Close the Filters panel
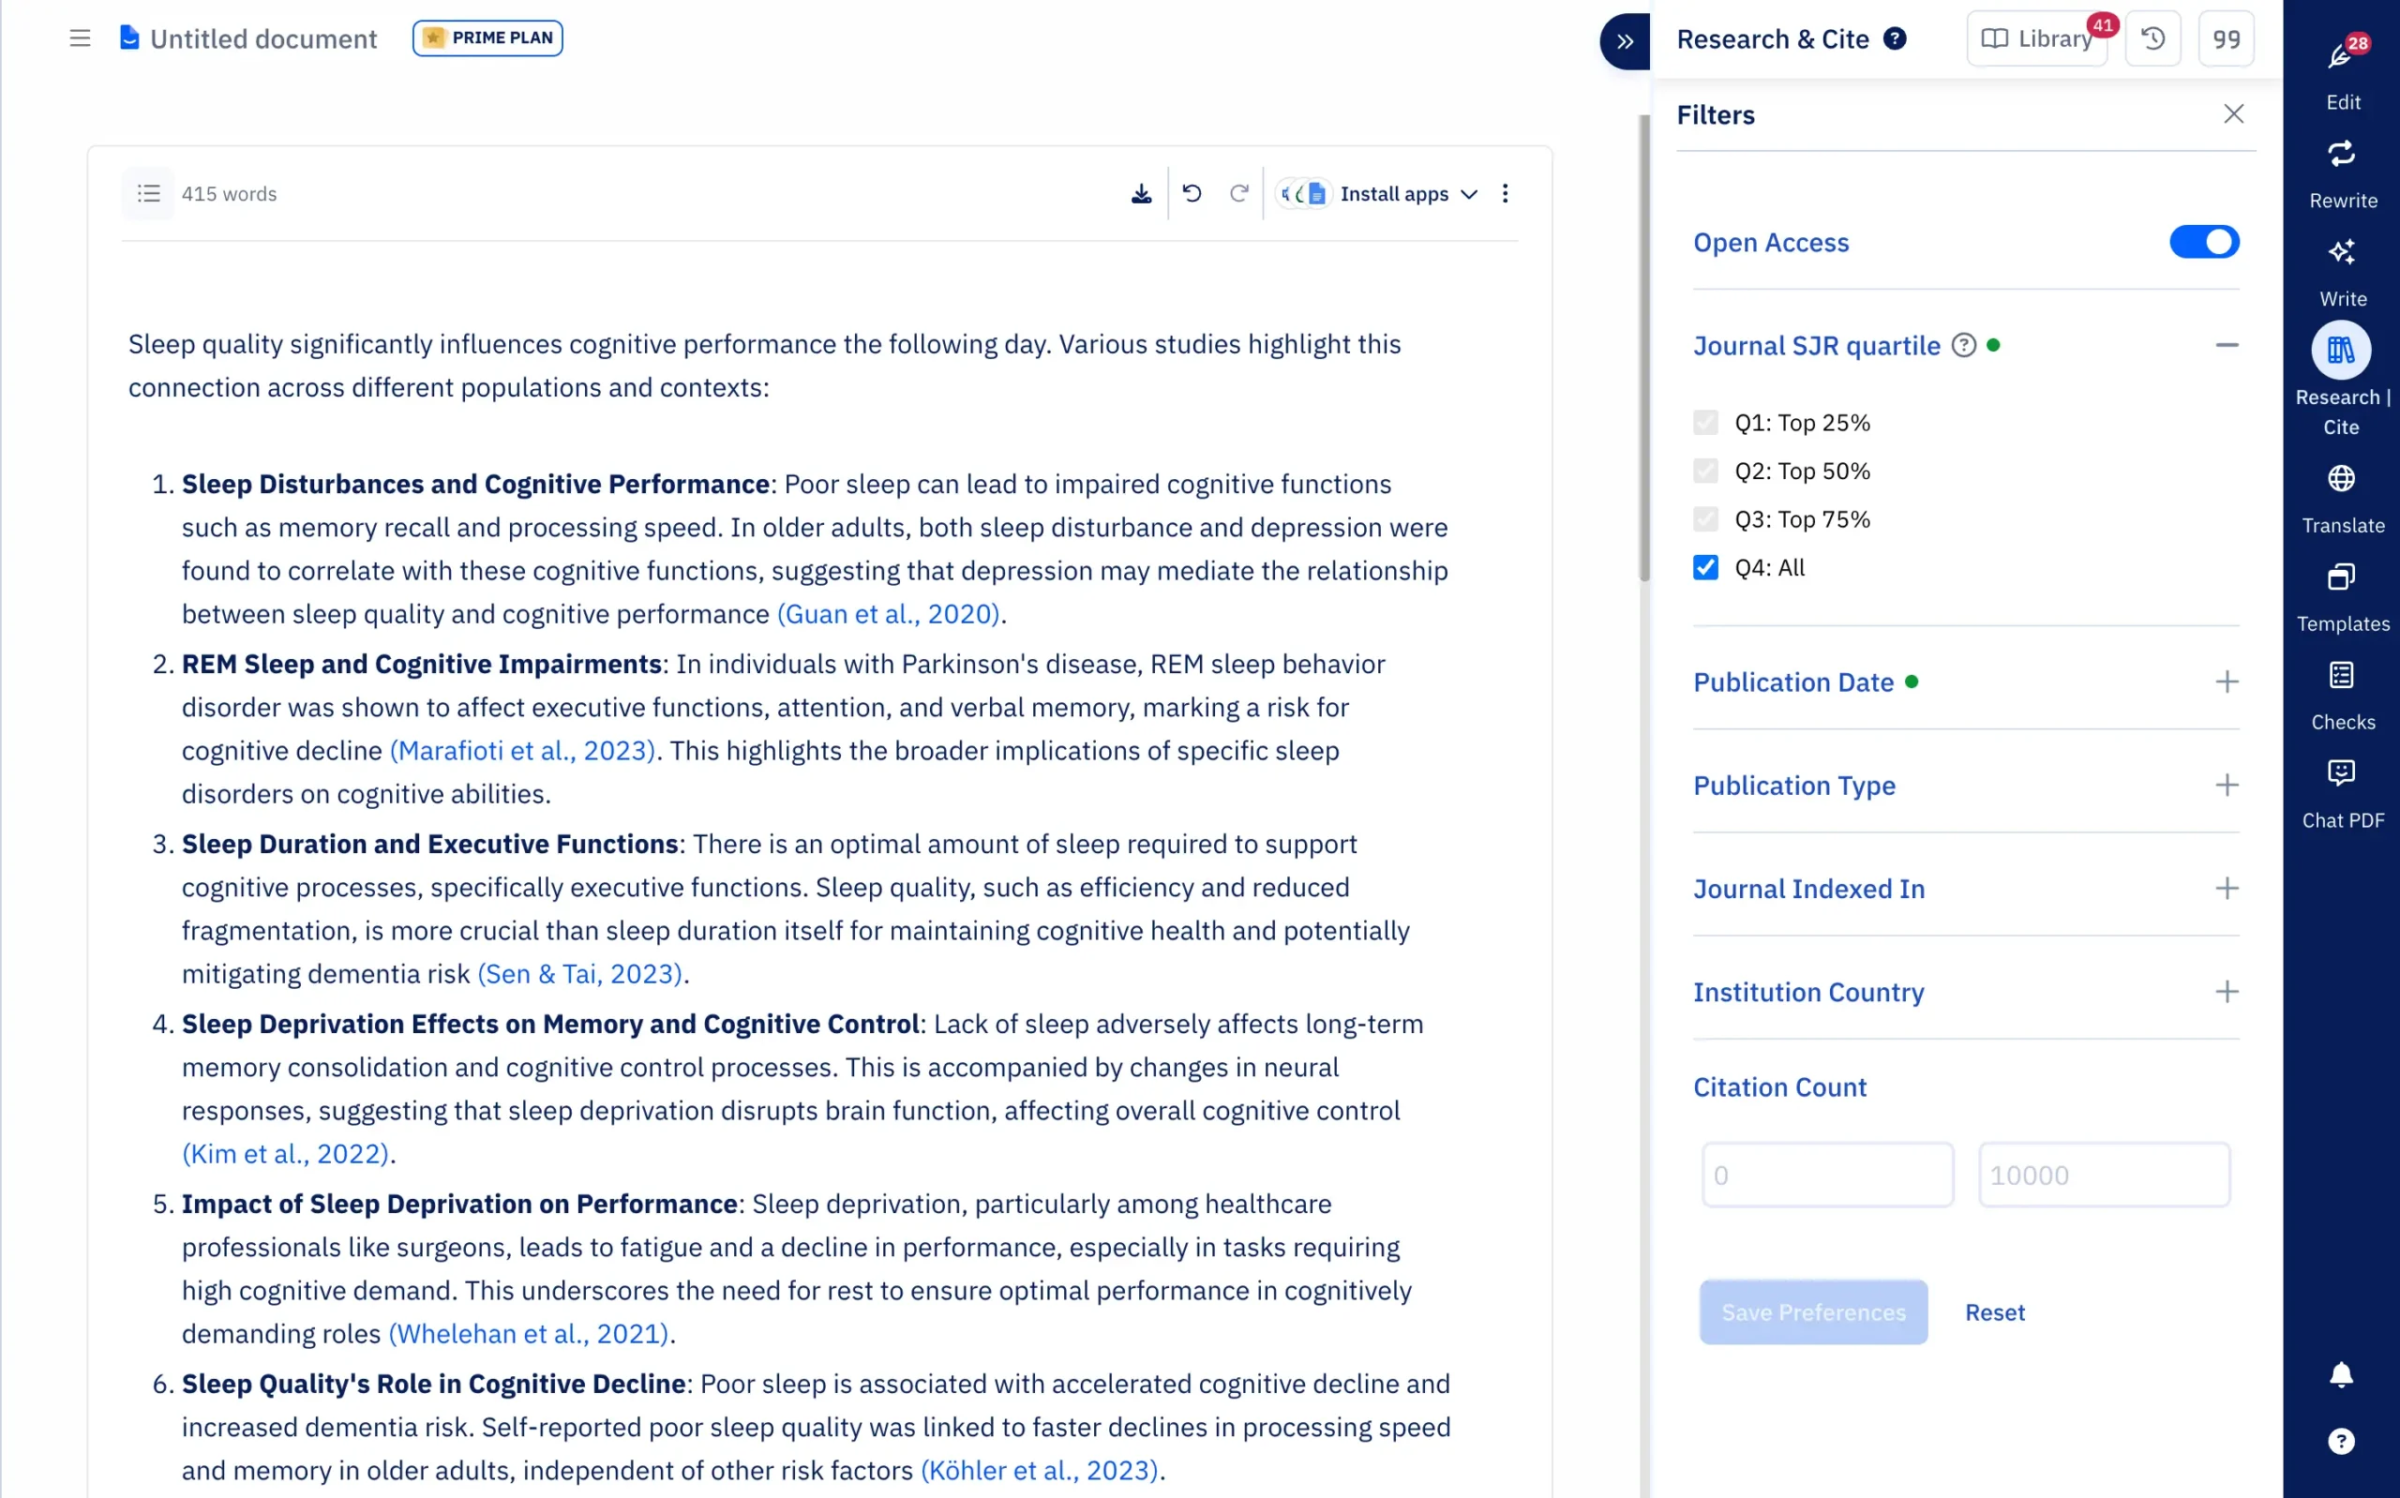This screenshot has height=1498, width=2400. pos(2232,114)
